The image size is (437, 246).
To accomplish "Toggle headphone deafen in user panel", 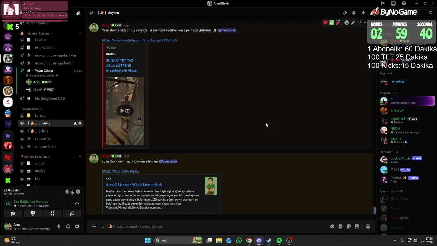I will (x=68, y=226).
